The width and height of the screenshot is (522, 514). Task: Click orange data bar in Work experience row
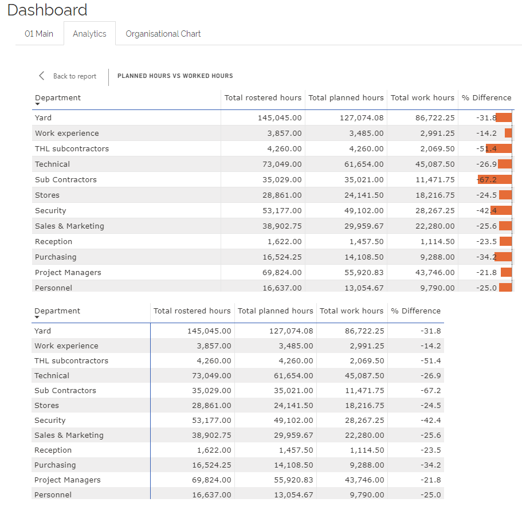[508, 133]
